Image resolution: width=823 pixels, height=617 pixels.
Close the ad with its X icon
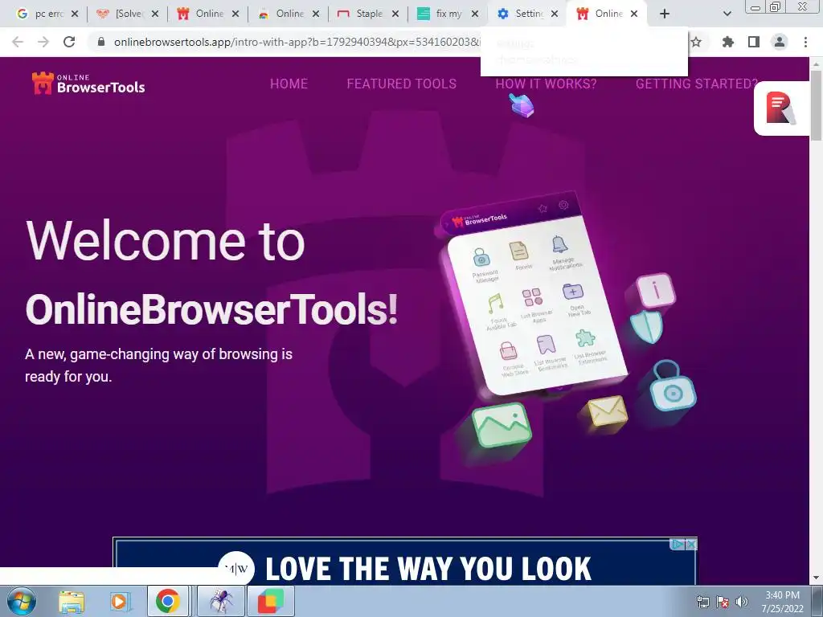click(x=692, y=545)
